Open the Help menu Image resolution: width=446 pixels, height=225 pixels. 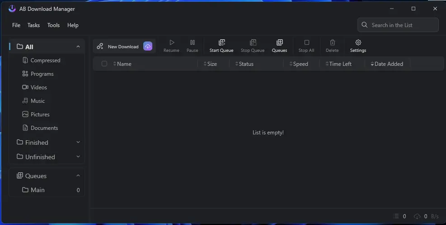click(x=73, y=25)
